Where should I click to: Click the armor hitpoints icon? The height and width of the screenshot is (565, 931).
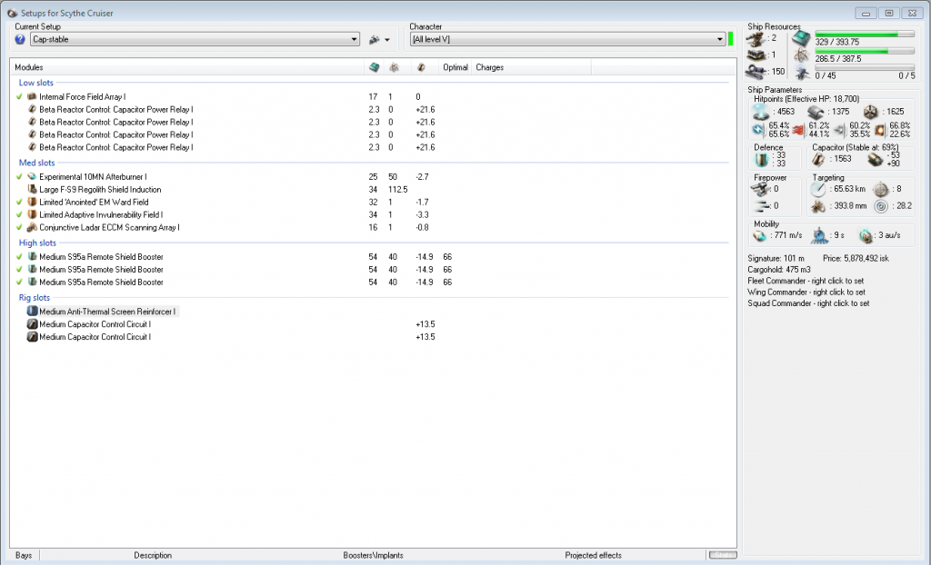pyautogui.click(x=816, y=112)
